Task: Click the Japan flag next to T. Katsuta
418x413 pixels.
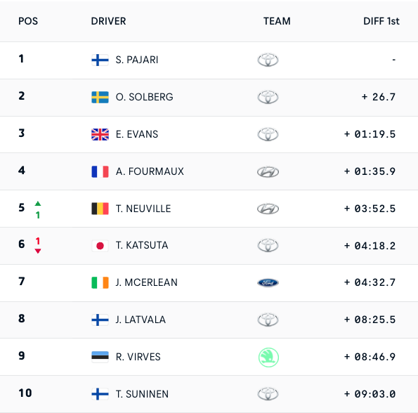Action: (x=100, y=245)
